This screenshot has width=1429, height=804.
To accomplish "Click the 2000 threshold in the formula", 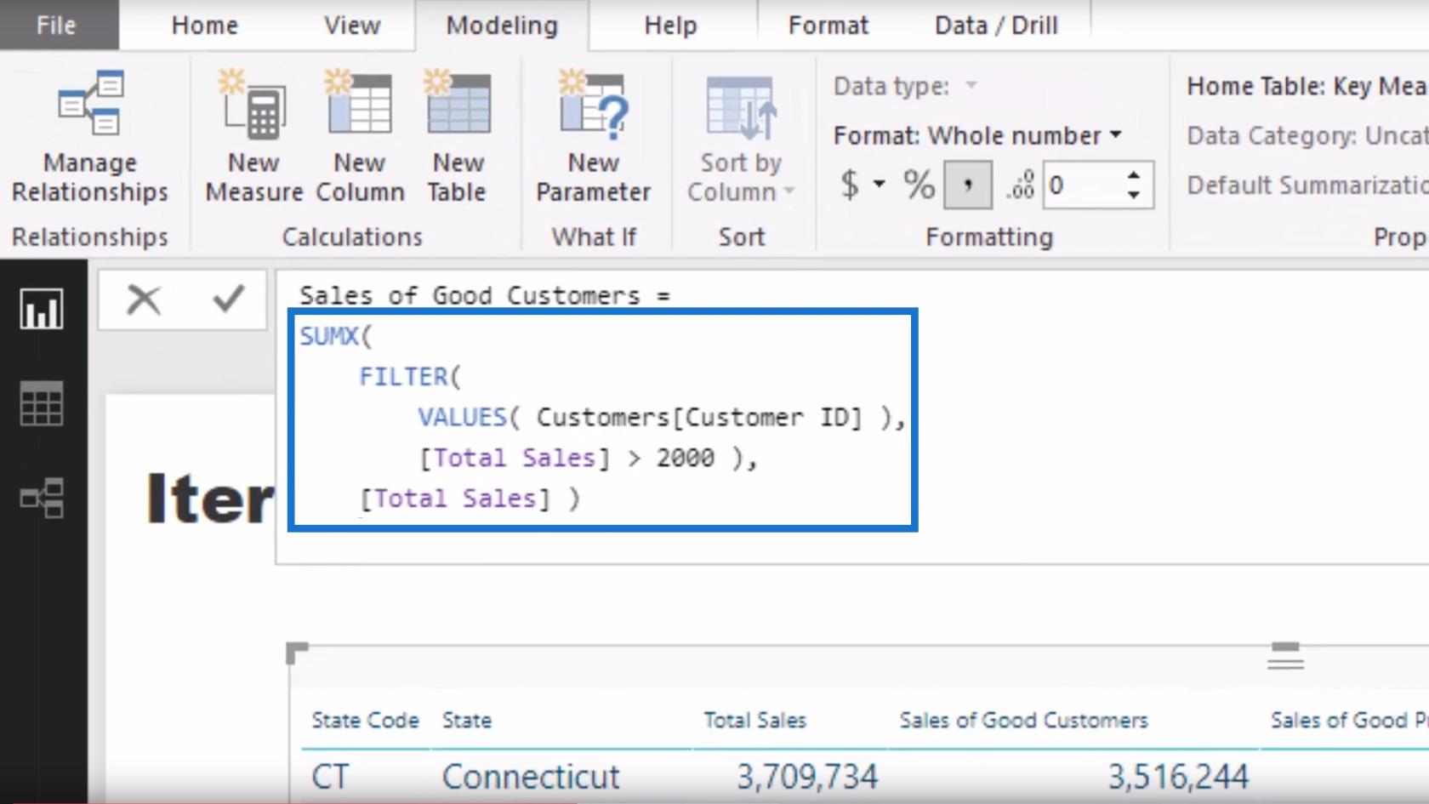I will click(685, 458).
